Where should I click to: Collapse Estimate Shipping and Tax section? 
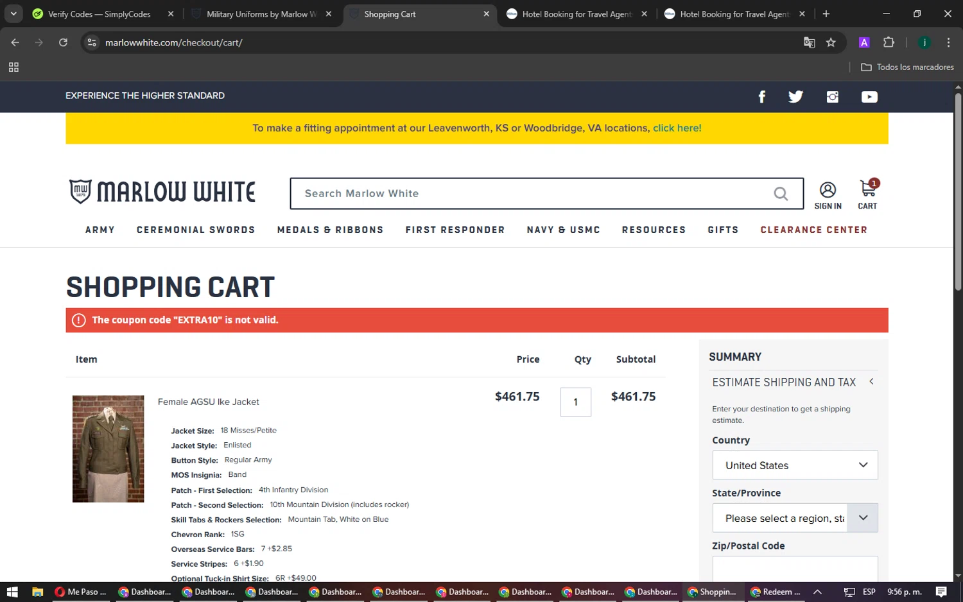click(x=871, y=382)
